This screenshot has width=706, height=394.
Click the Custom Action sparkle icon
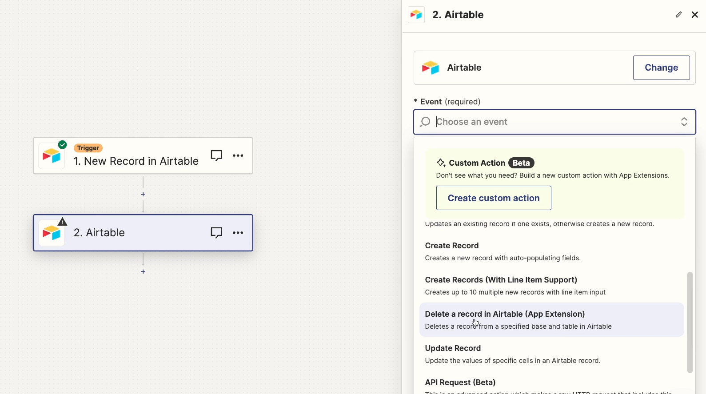tap(441, 163)
